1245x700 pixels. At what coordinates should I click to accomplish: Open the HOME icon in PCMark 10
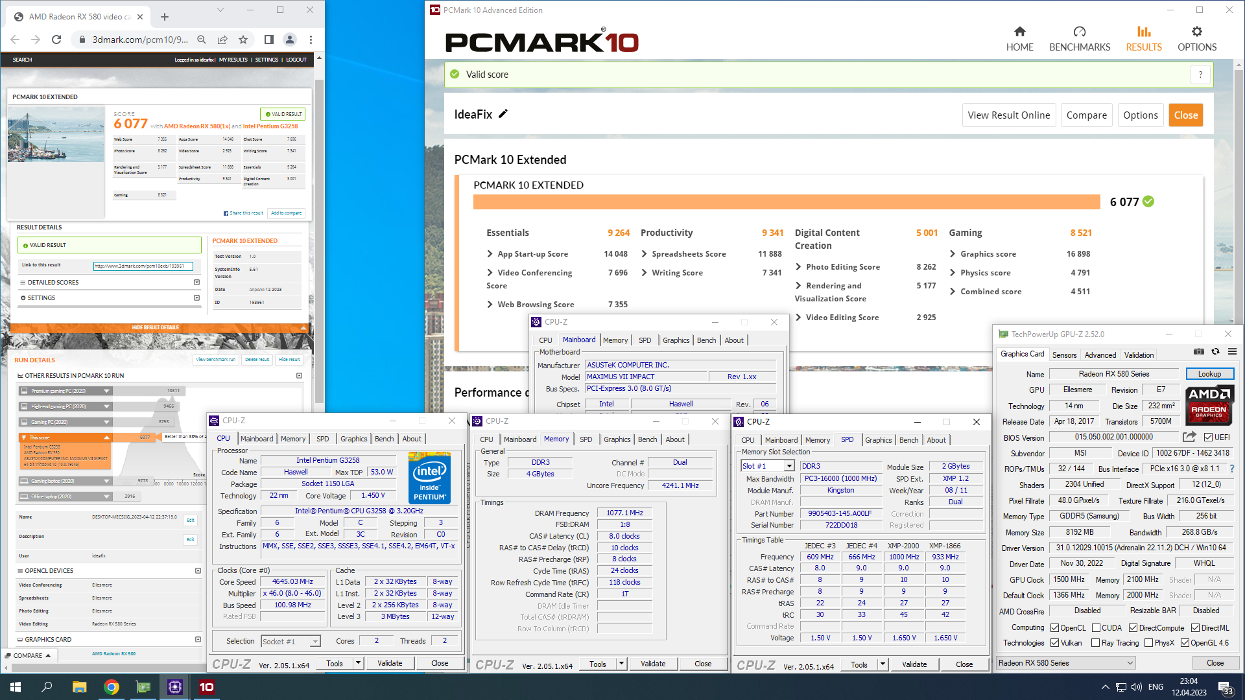pos(1020,31)
